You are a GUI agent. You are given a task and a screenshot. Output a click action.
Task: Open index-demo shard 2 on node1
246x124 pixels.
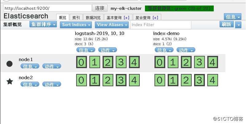(186, 62)
